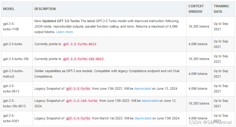Click 16,385 tokens in gpt-3.5-turbo-1106 row

pyautogui.click(x=199, y=26)
